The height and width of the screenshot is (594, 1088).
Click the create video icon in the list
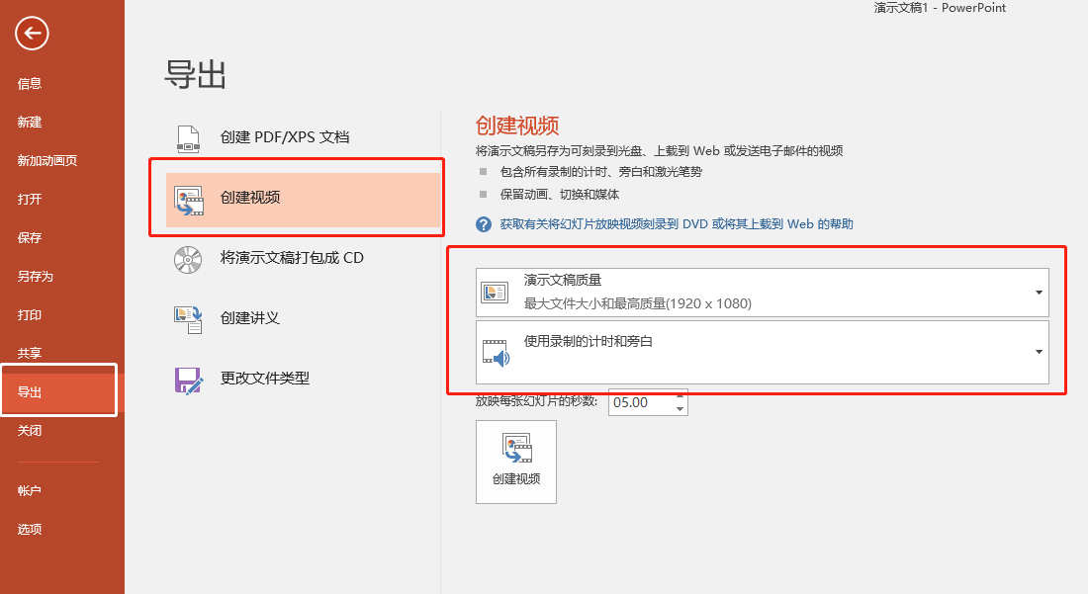189,201
